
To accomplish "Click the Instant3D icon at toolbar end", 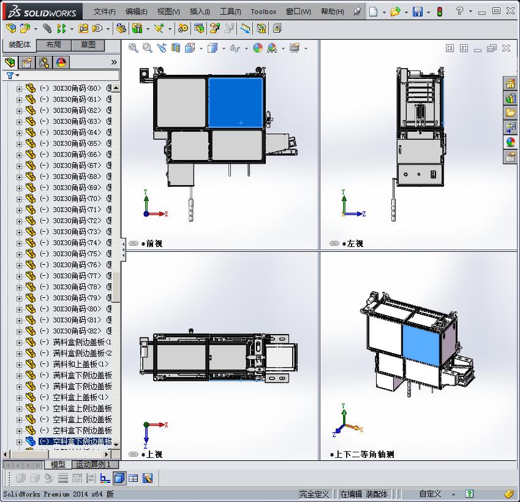I will 277,29.
